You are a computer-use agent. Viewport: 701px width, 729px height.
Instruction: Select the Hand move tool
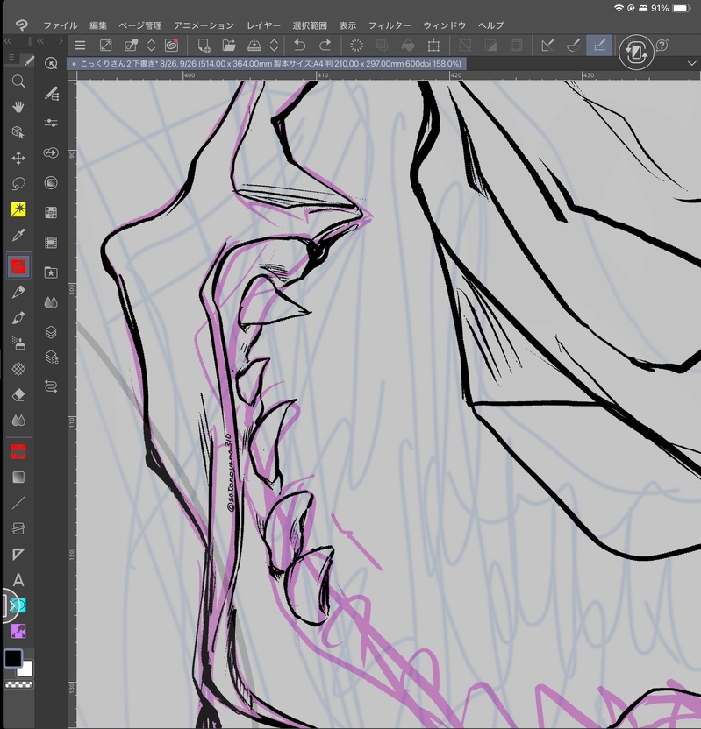pyautogui.click(x=18, y=106)
